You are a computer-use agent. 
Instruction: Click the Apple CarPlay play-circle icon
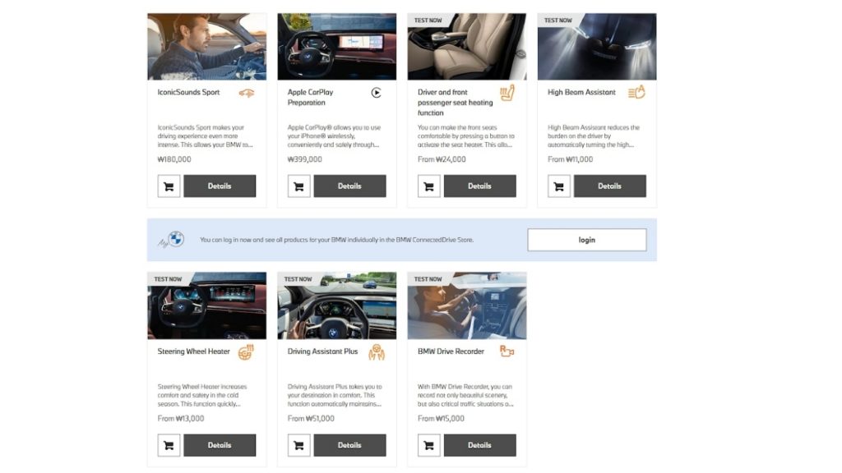(376, 93)
